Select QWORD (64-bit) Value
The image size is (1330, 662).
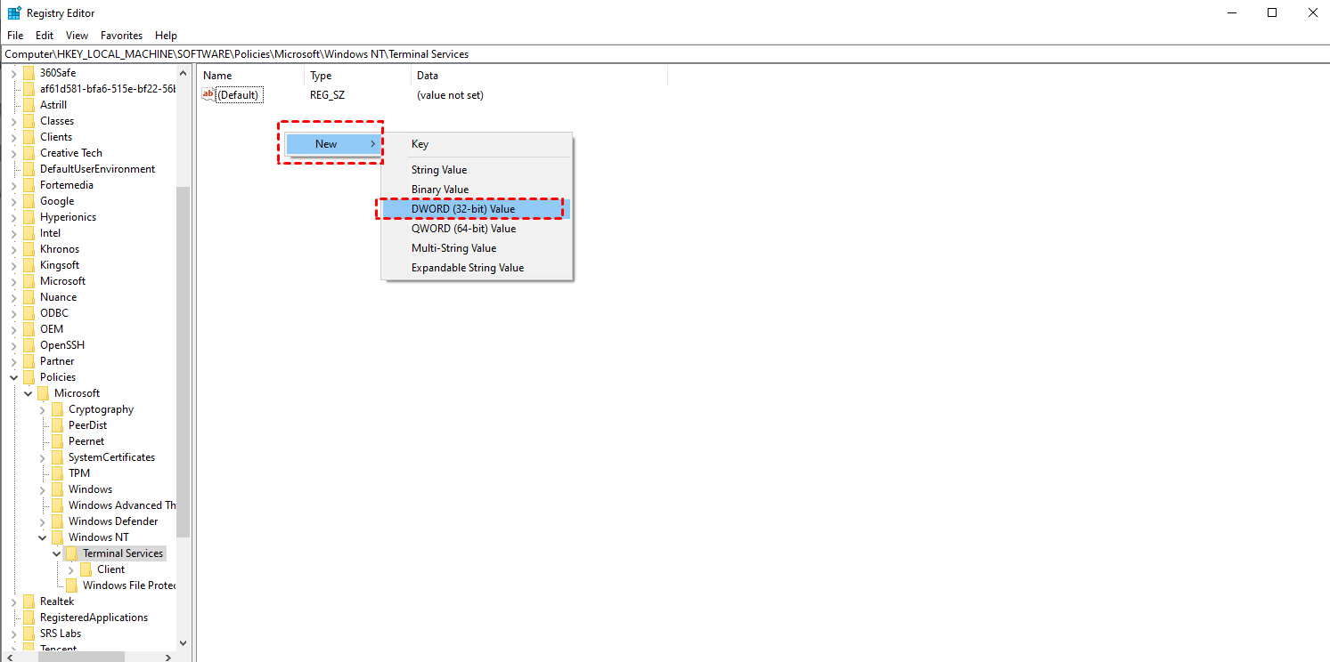(477, 229)
